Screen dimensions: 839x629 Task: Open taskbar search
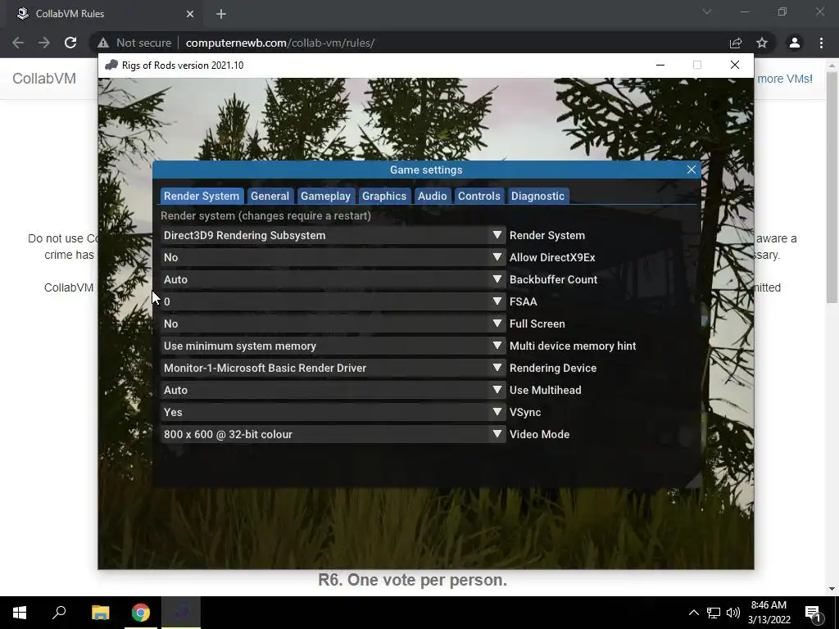point(59,613)
